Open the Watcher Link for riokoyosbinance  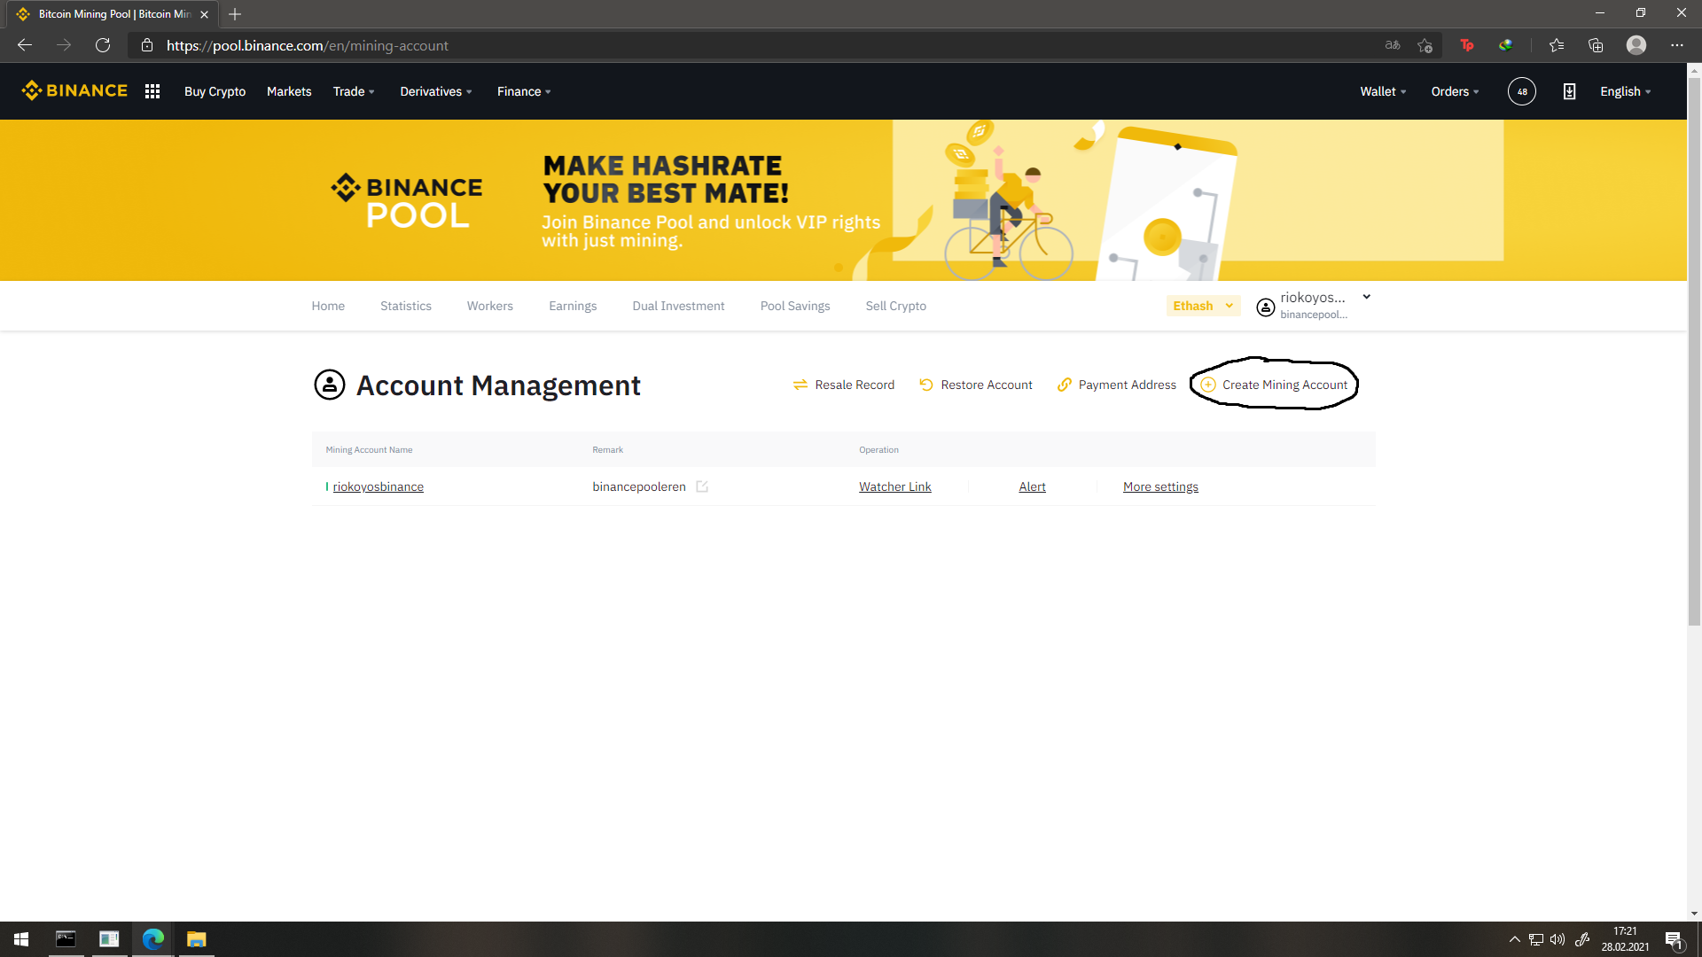point(894,486)
